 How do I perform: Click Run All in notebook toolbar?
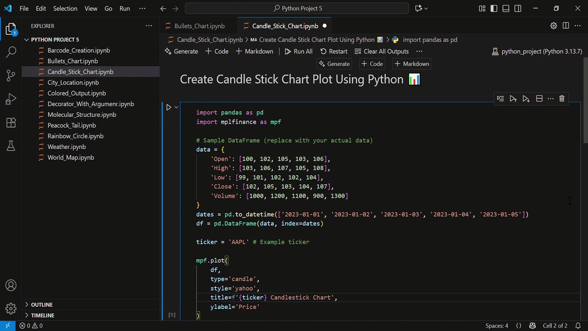point(298,51)
